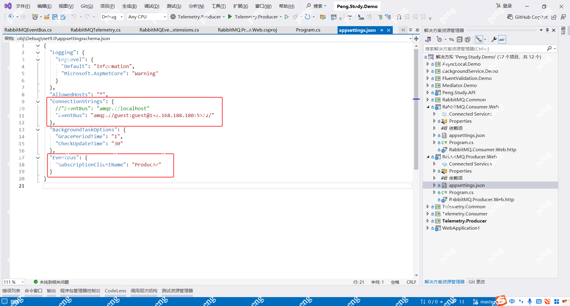Click the Share icon next to GitHub Copilot
Viewport: 570px width, 306px height.
point(554,17)
